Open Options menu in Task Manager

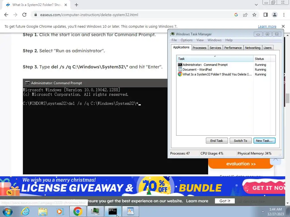click(187, 40)
